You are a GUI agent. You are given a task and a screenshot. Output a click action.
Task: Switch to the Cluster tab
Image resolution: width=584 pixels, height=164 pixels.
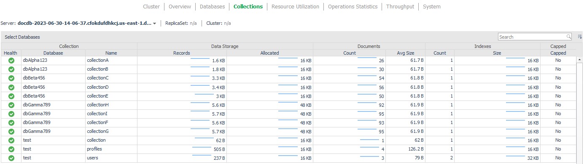[x=151, y=7]
